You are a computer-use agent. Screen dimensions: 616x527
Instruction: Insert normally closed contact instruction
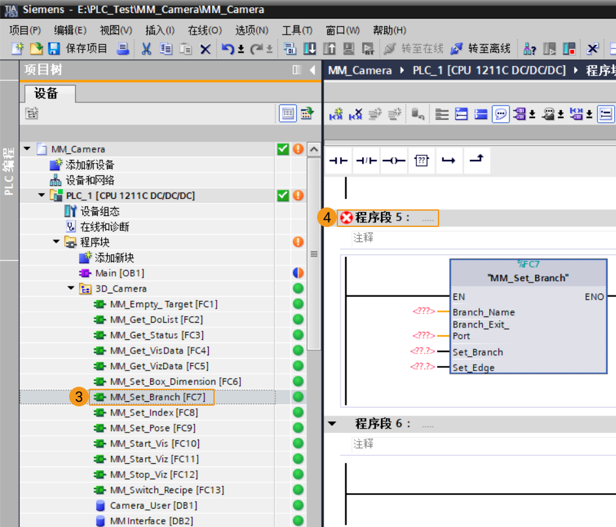point(366,160)
